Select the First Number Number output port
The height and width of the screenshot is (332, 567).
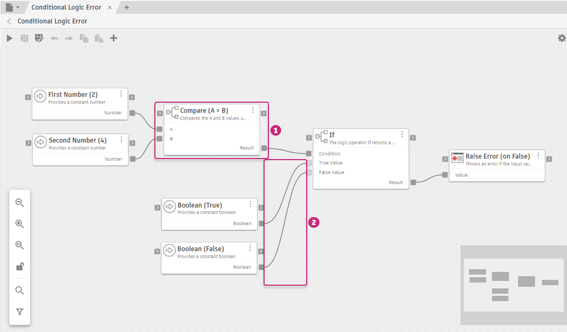click(x=133, y=113)
